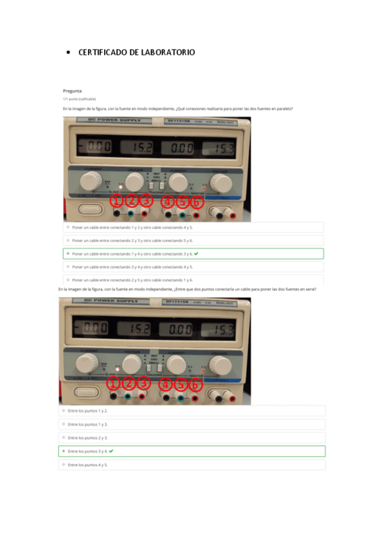Select the option connecting 3 y 4 and 4 y 5
385x546 pixels.
click(193, 267)
